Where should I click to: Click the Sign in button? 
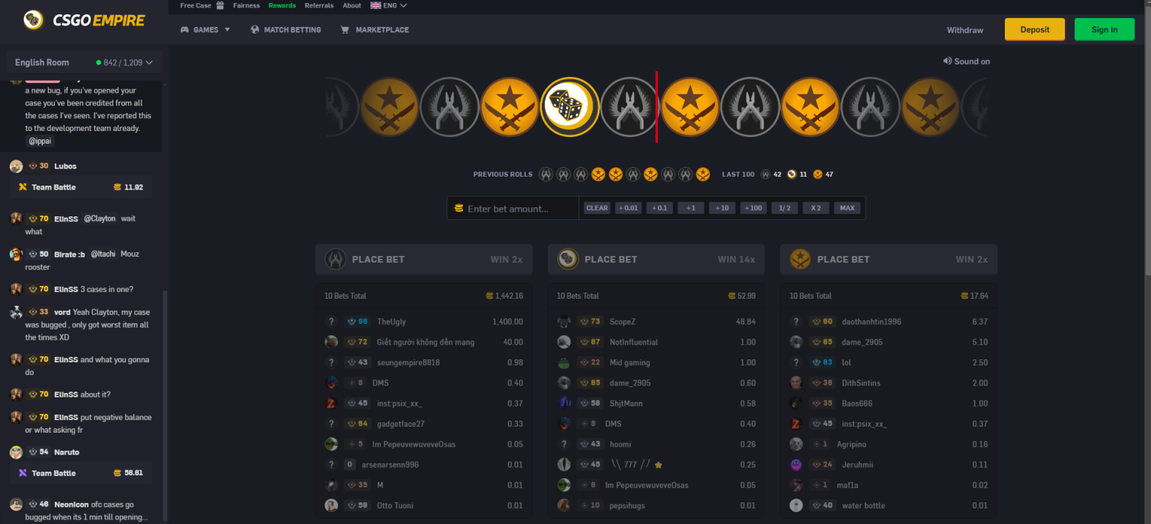(1105, 29)
